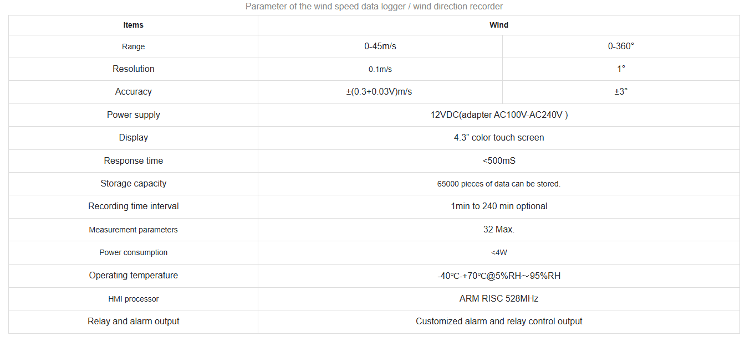Select the Customized alarm and relay control output text

point(499,322)
